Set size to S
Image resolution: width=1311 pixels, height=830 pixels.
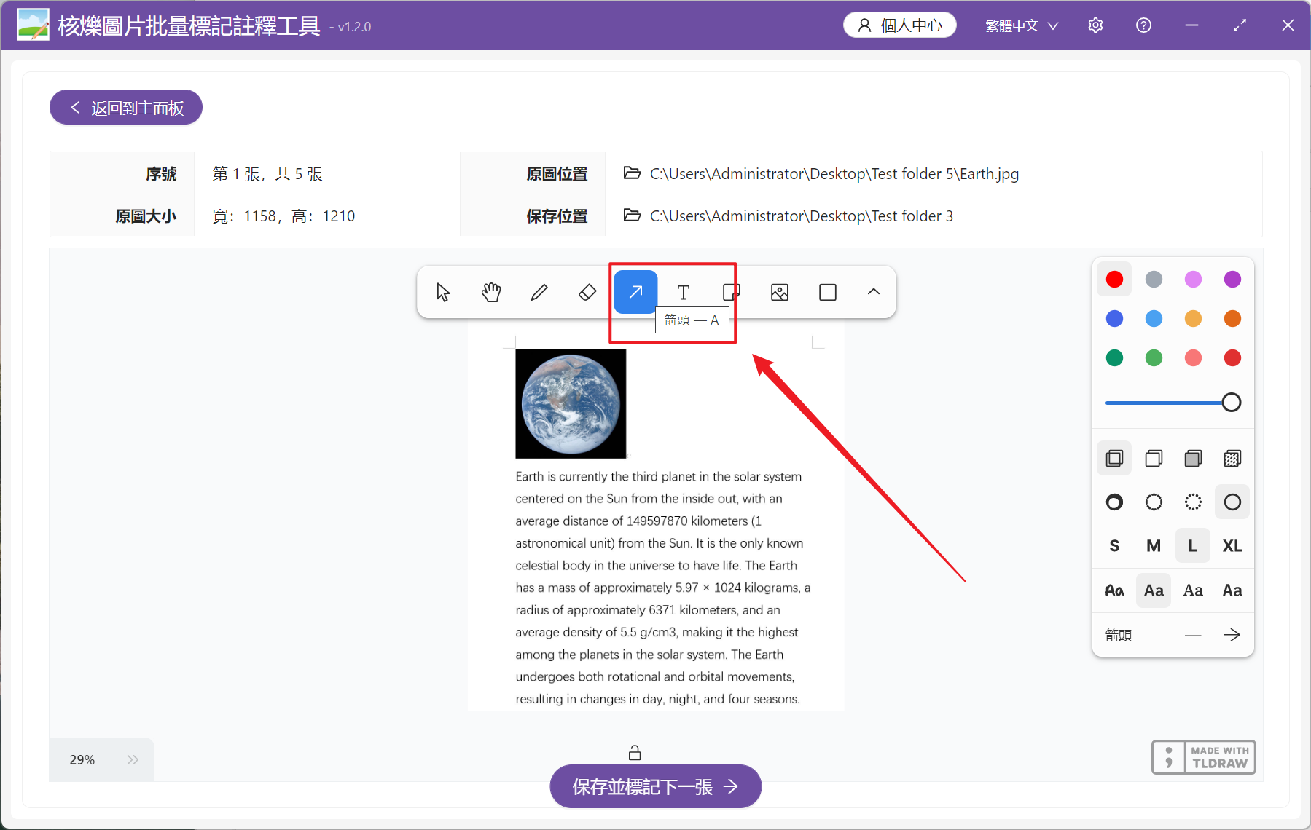point(1114,545)
